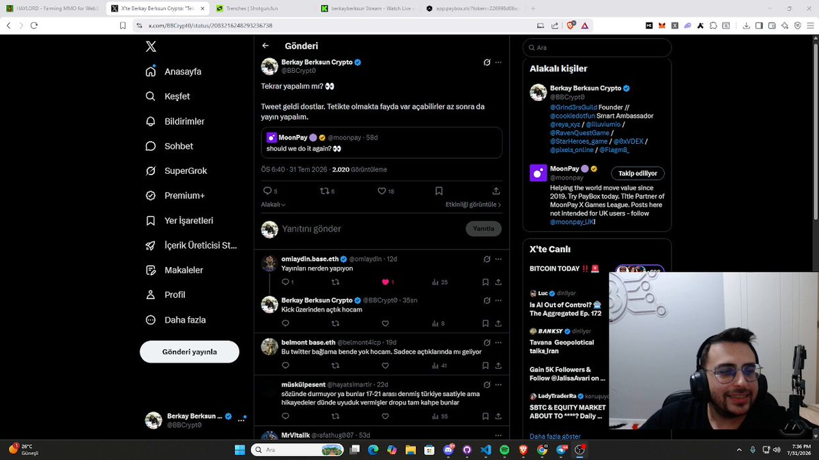
Task: Toggle Takip ediliyor for MoonPay
Action: [x=637, y=173]
